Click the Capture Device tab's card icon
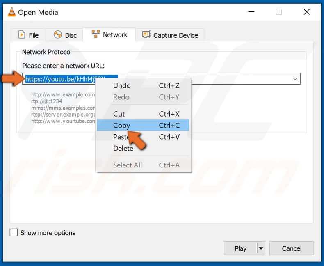Viewport: 324px width, 266px height. point(146,34)
